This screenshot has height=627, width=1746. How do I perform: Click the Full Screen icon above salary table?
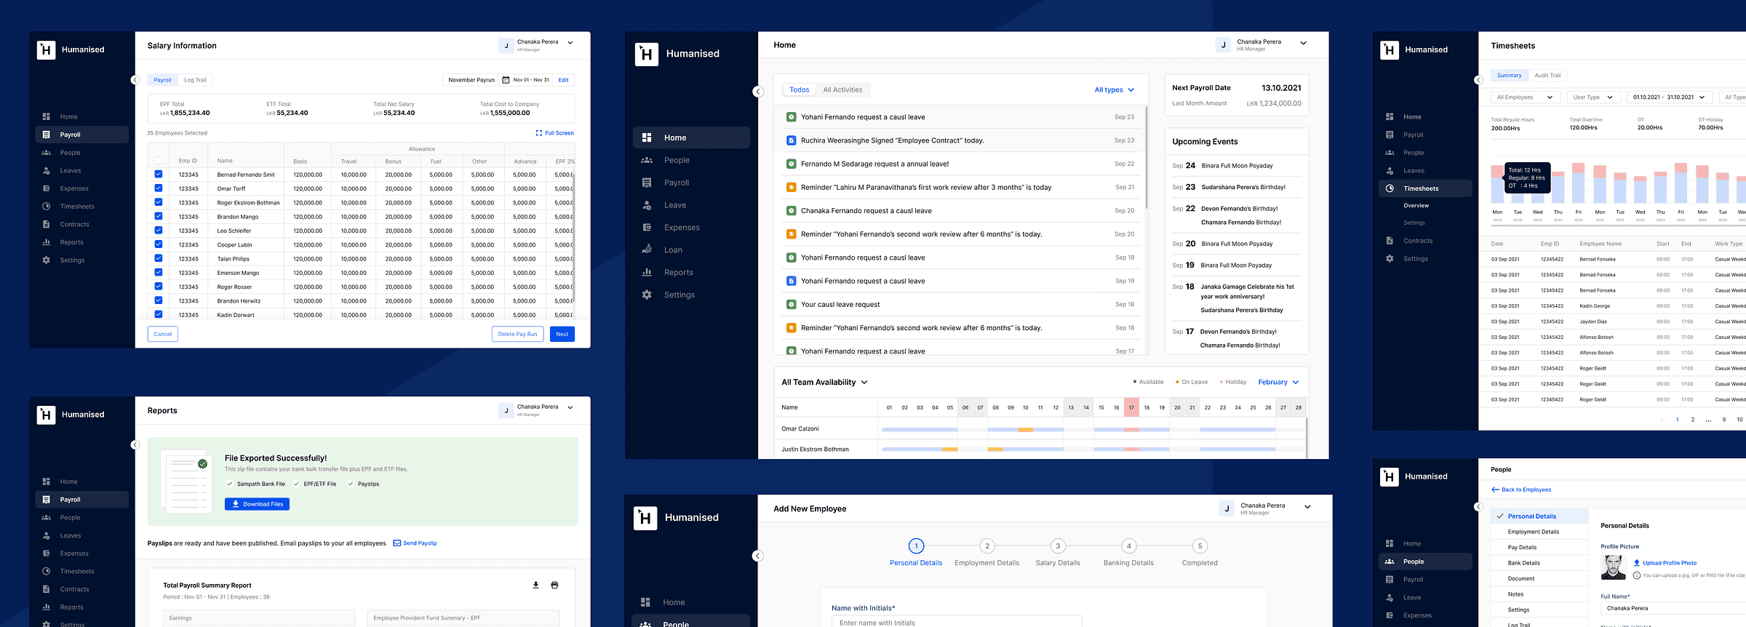(x=539, y=133)
